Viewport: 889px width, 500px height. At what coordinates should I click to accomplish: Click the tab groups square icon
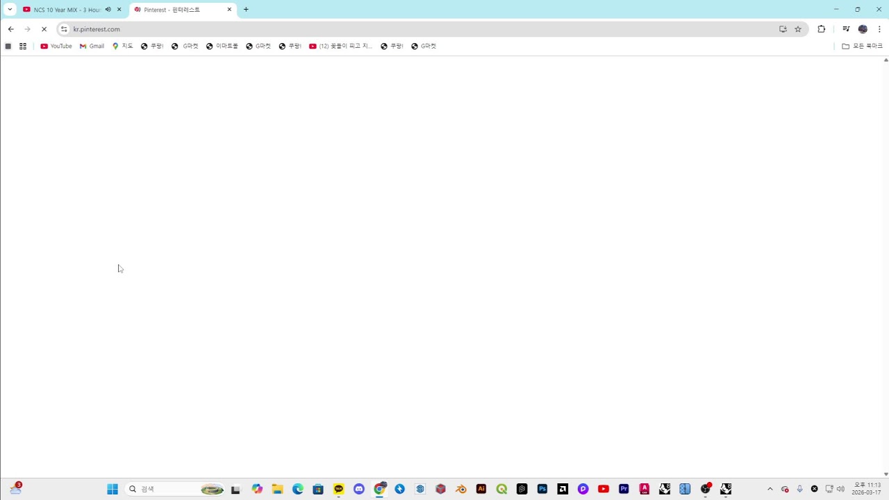tap(8, 47)
